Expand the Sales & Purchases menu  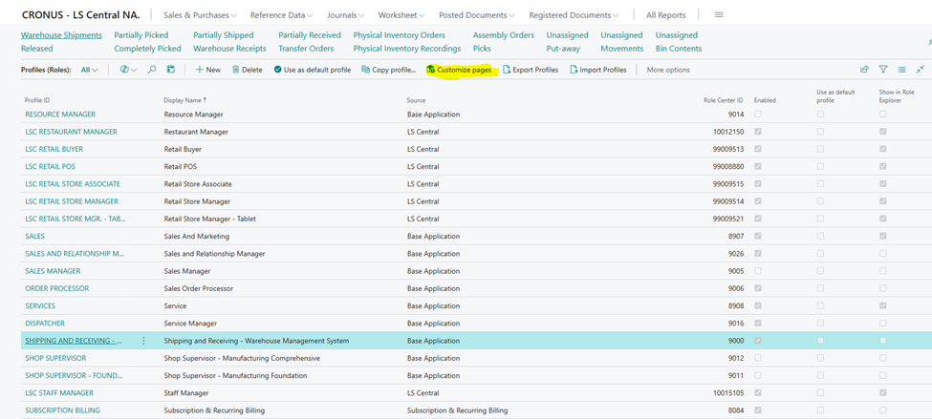(x=200, y=15)
